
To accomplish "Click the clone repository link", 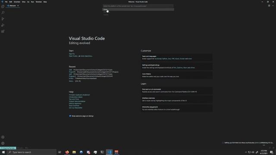I will [86, 56].
